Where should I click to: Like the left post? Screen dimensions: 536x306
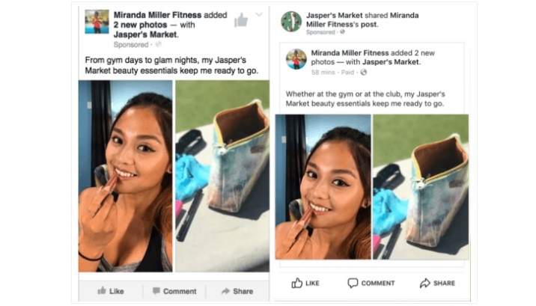pos(111,291)
